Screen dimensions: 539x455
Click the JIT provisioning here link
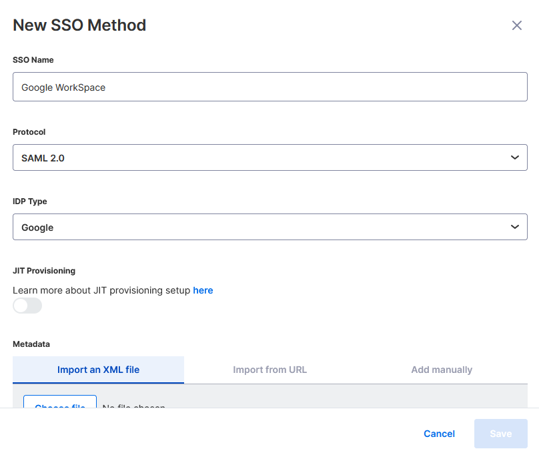(203, 290)
